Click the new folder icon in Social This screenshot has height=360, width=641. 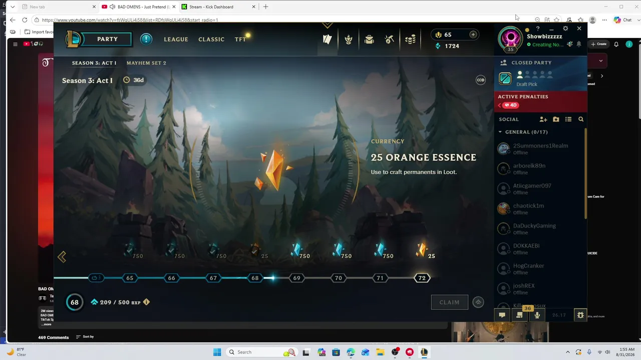tap(556, 119)
